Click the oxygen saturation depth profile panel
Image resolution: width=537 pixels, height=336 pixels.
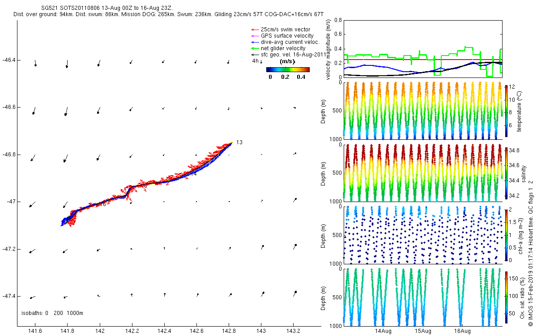pos(423,297)
